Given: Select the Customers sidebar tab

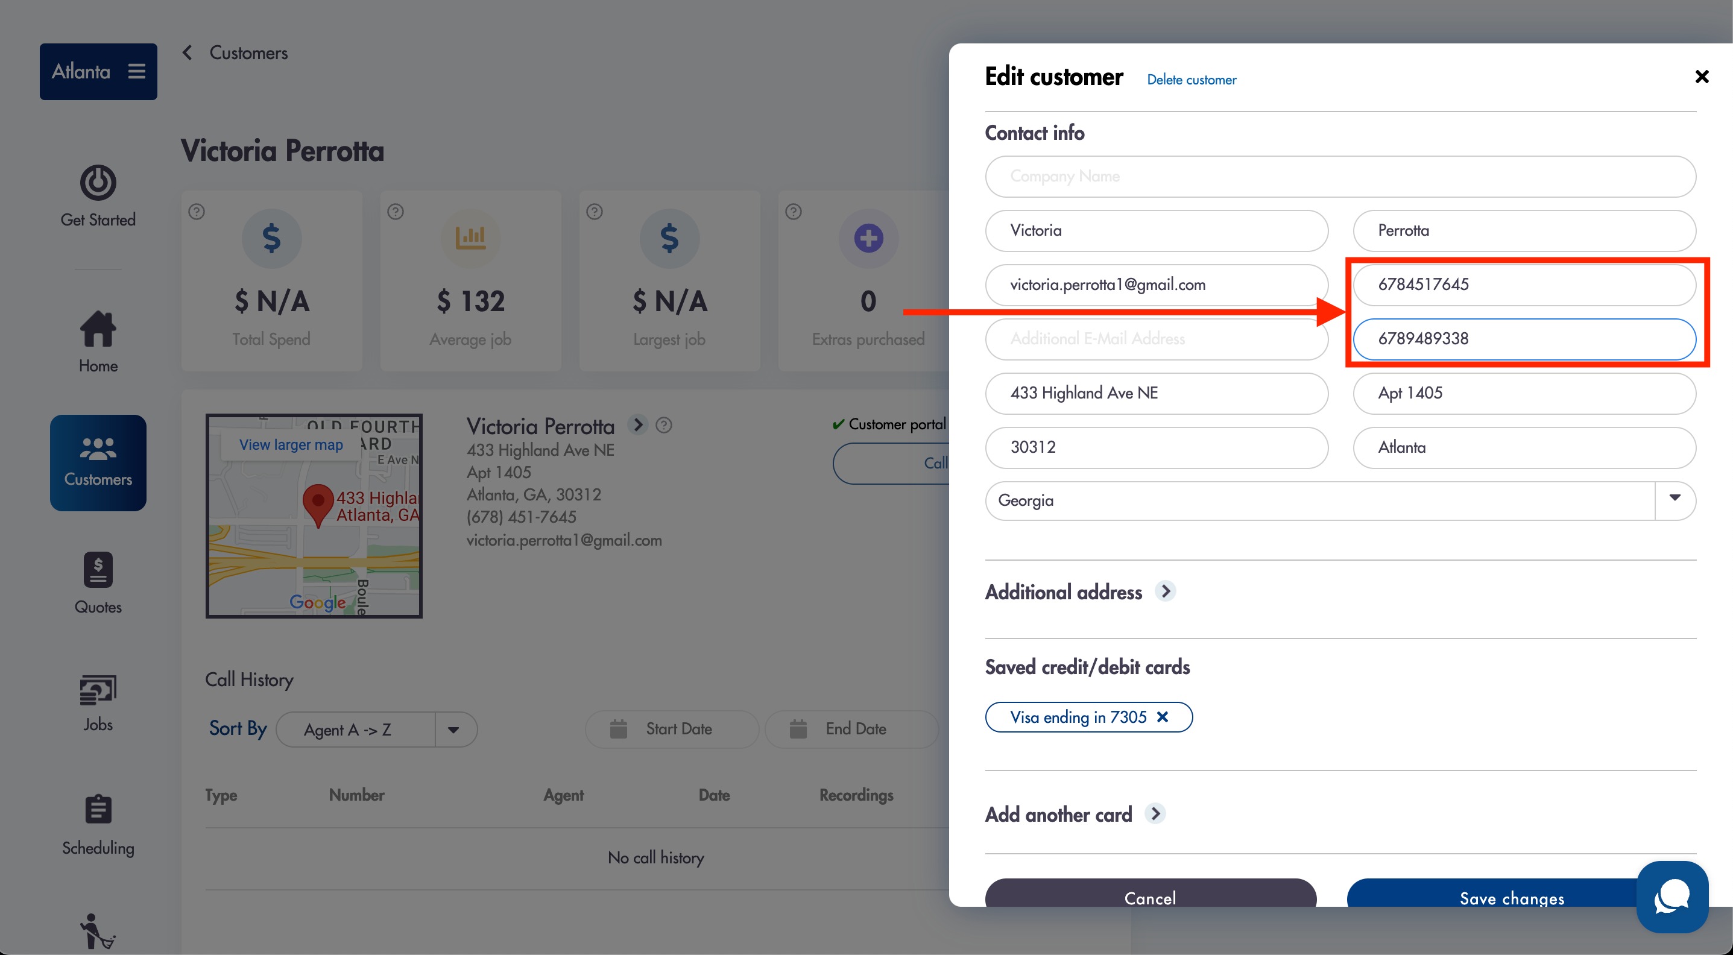Looking at the screenshot, I should point(98,462).
